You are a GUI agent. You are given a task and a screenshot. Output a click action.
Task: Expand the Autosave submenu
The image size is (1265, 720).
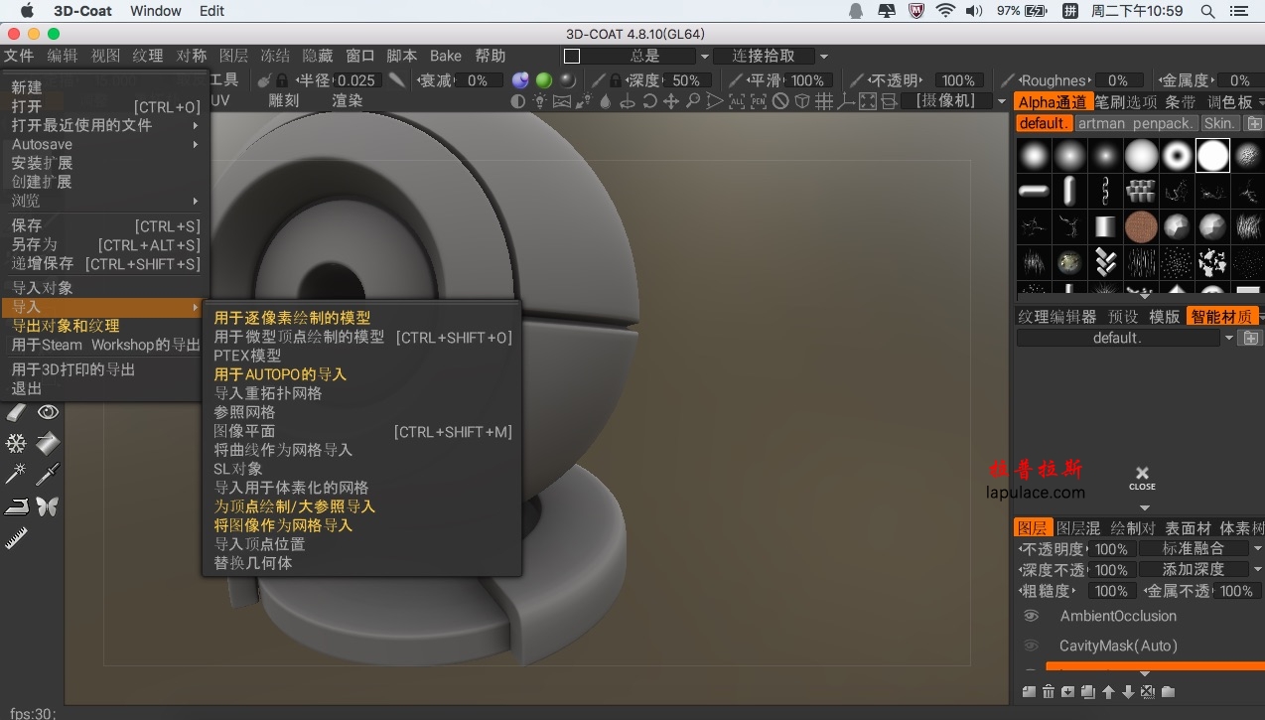pyautogui.click(x=196, y=144)
